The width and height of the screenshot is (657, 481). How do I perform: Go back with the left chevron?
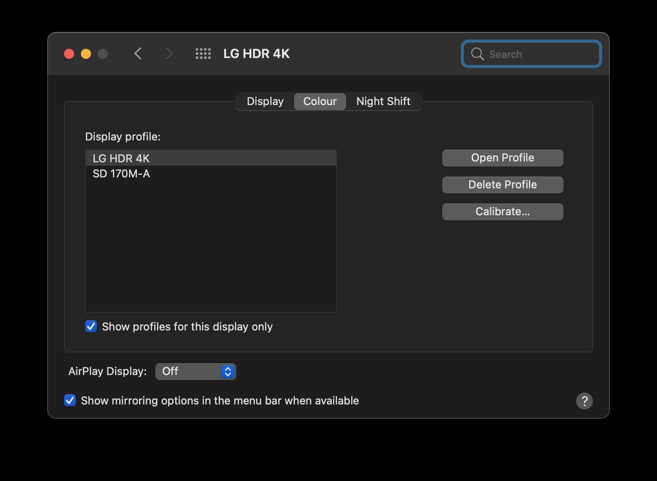coord(138,54)
